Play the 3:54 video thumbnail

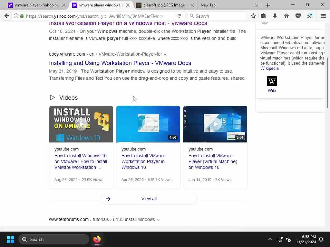tap(215, 124)
